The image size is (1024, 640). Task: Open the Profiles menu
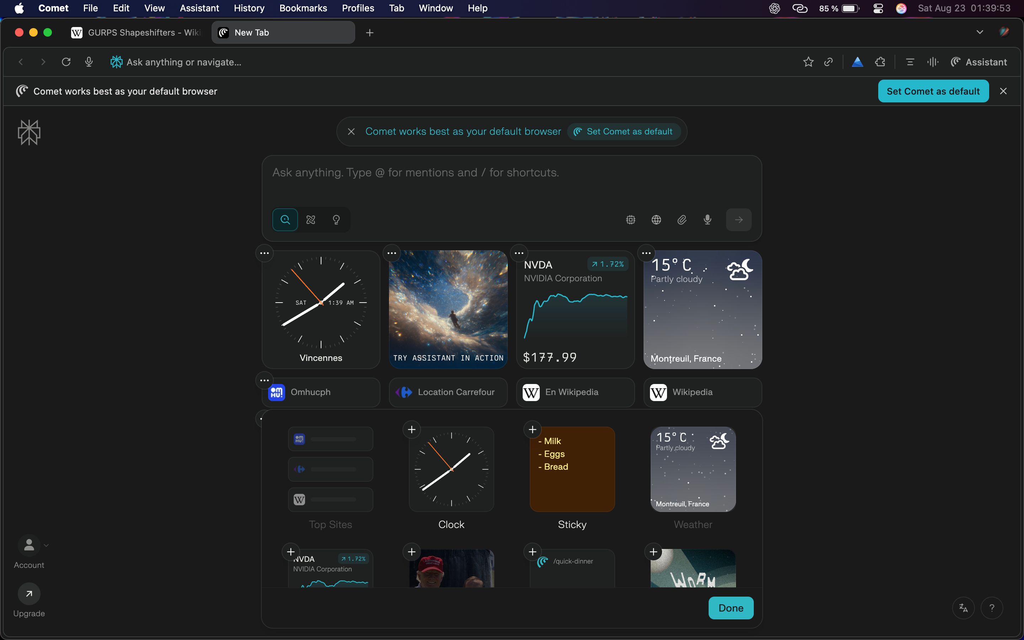click(358, 8)
